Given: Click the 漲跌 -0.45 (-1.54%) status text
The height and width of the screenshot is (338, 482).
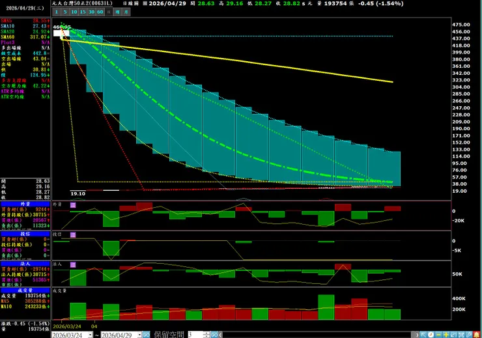Looking at the screenshot, I should (25, 324).
